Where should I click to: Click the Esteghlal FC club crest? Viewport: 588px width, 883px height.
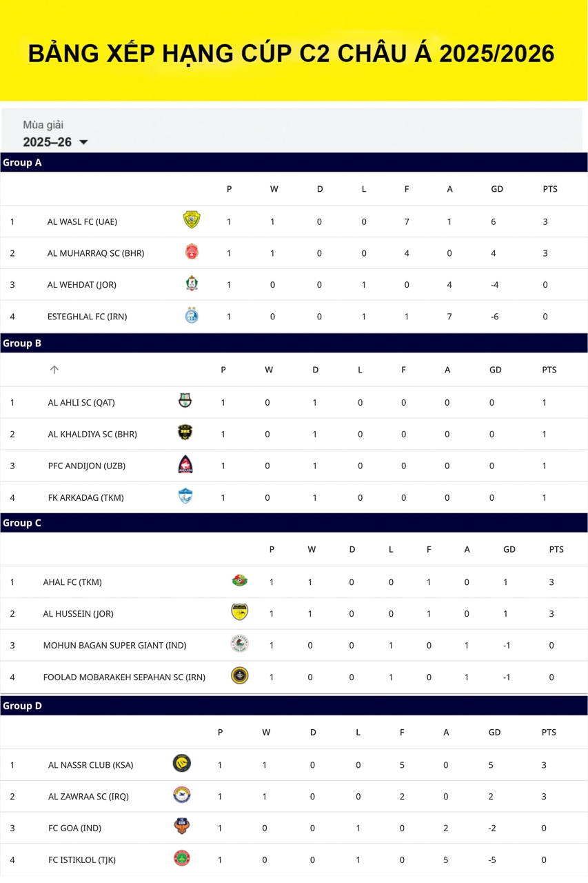pos(192,315)
